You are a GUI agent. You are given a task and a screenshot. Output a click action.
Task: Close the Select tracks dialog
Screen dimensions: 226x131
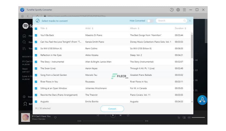coord(190,21)
